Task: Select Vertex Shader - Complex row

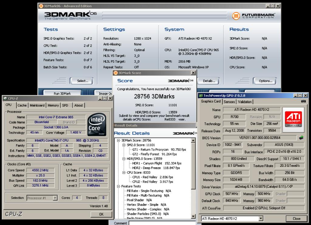Action: [148, 209]
